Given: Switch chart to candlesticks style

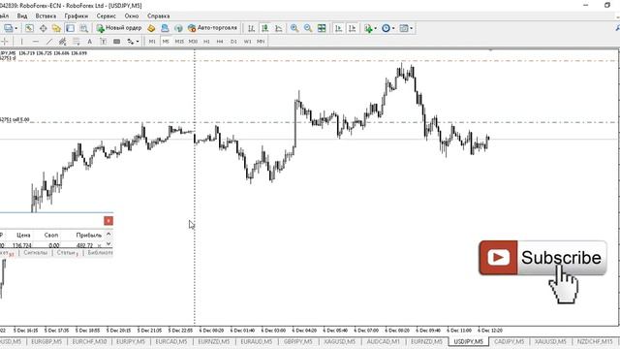Looking at the screenshot, I should pyautogui.click(x=264, y=28).
